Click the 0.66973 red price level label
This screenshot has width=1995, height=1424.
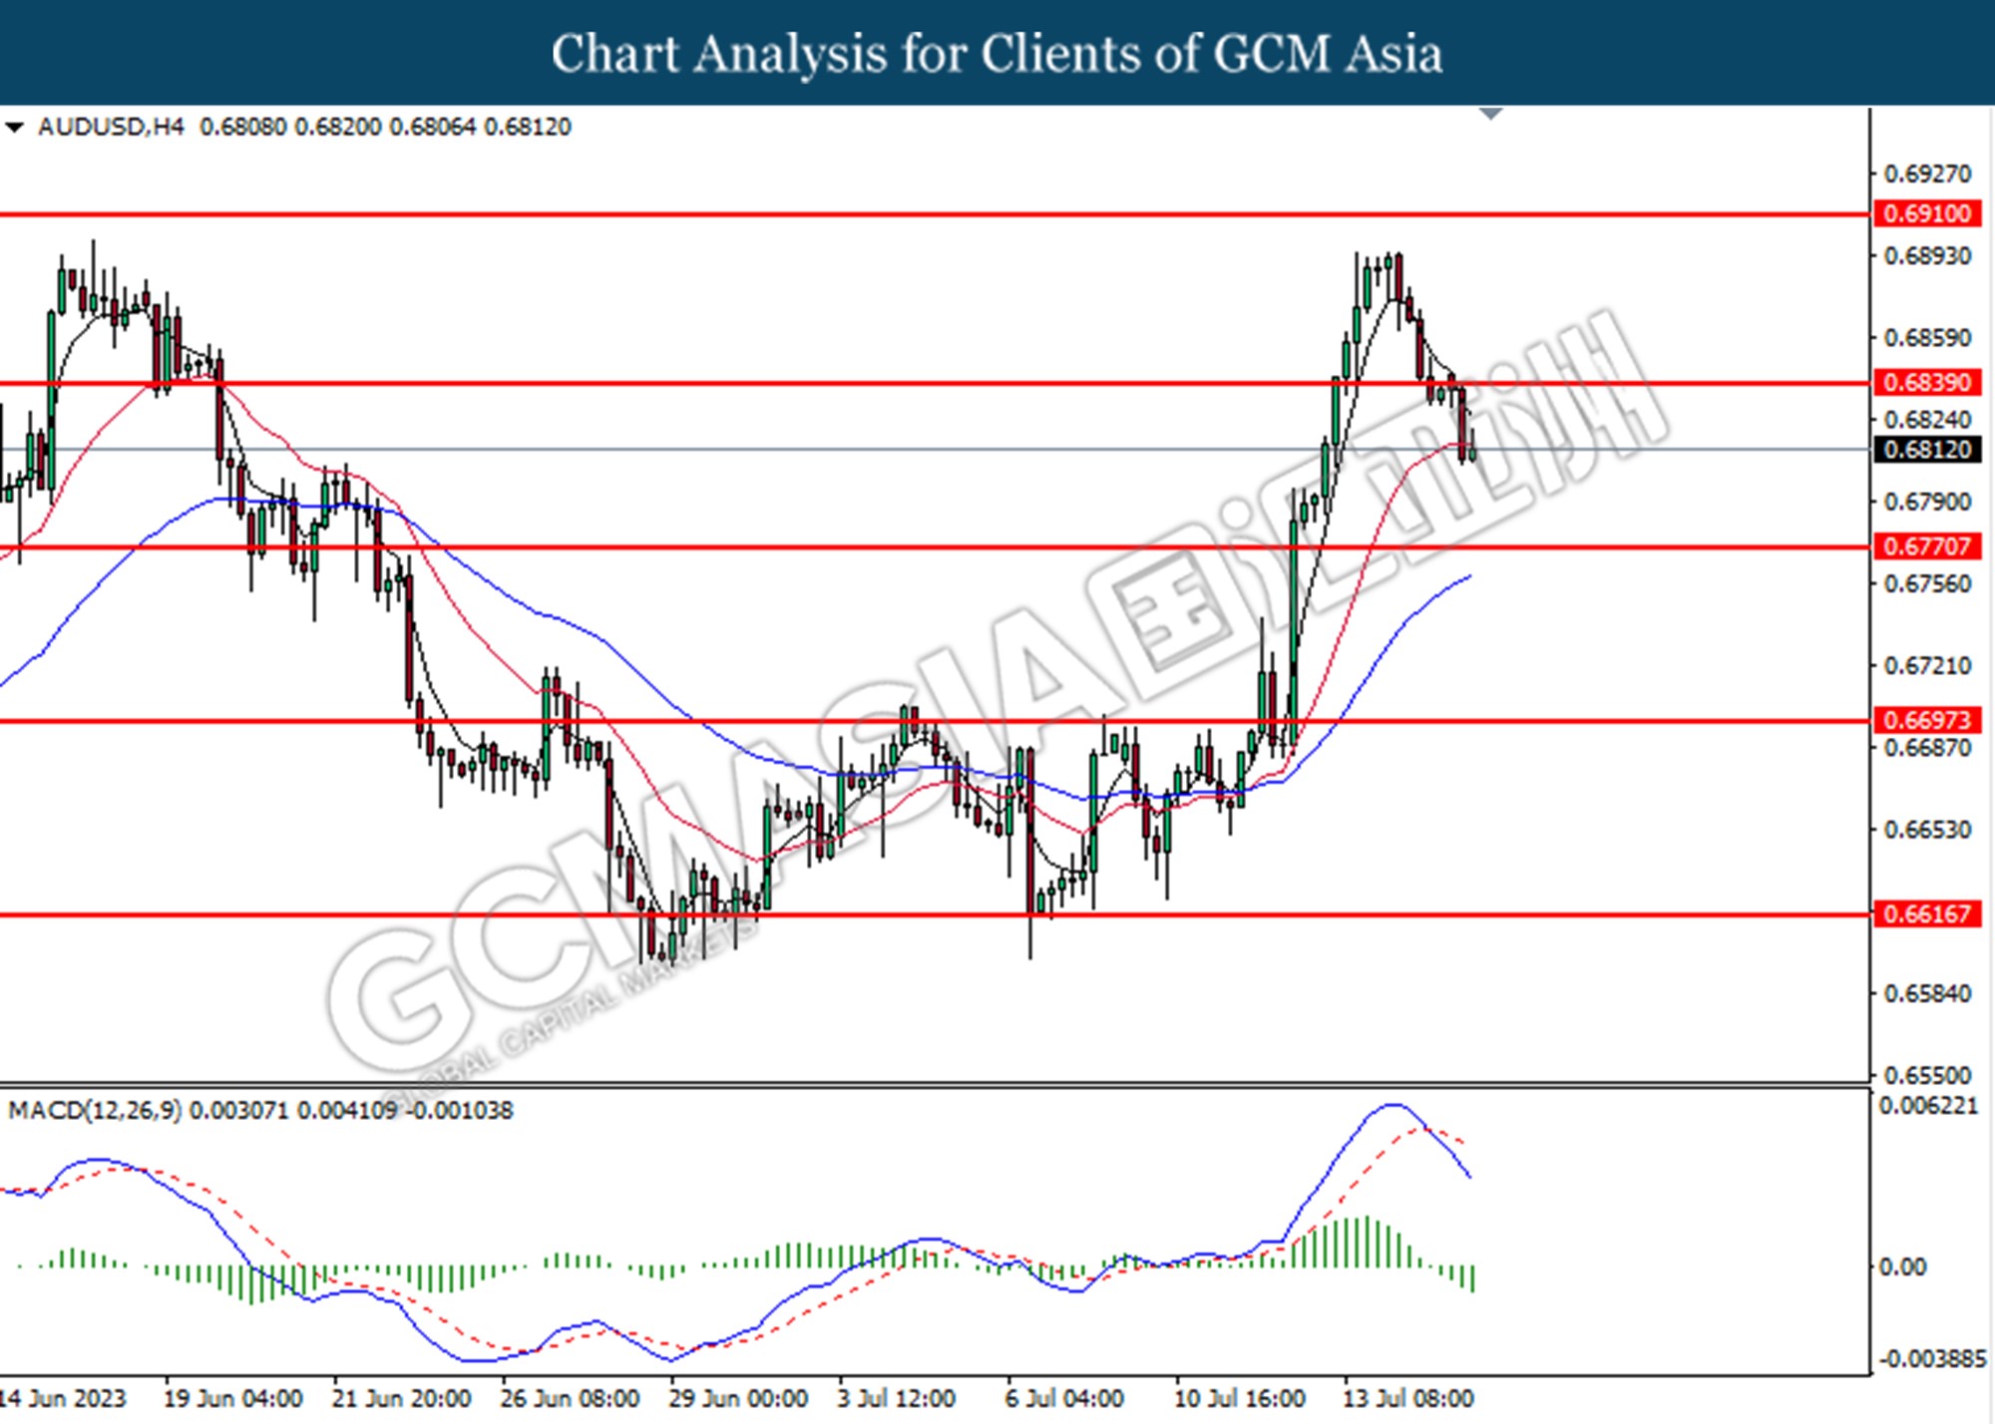coord(1927,720)
